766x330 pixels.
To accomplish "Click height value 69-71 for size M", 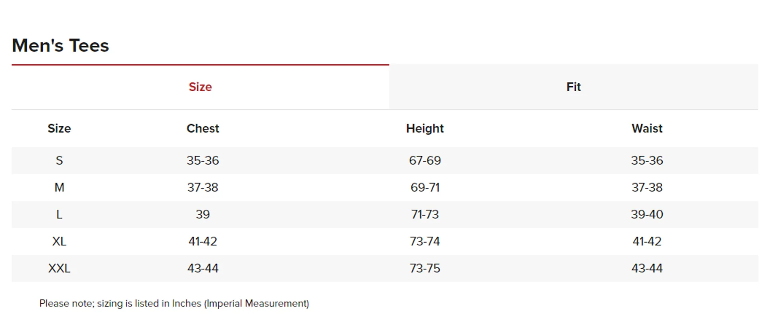I will point(424,187).
